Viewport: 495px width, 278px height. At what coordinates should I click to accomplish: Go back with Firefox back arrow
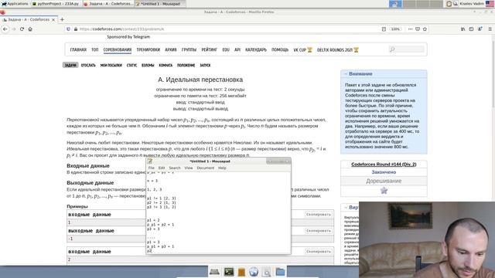5,29
